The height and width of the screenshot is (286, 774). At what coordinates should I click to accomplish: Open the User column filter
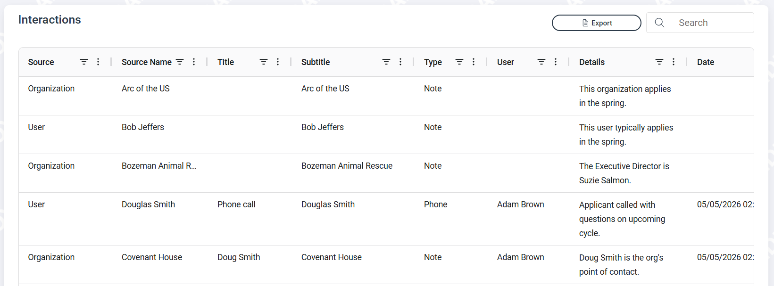click(x=541, y=62)
